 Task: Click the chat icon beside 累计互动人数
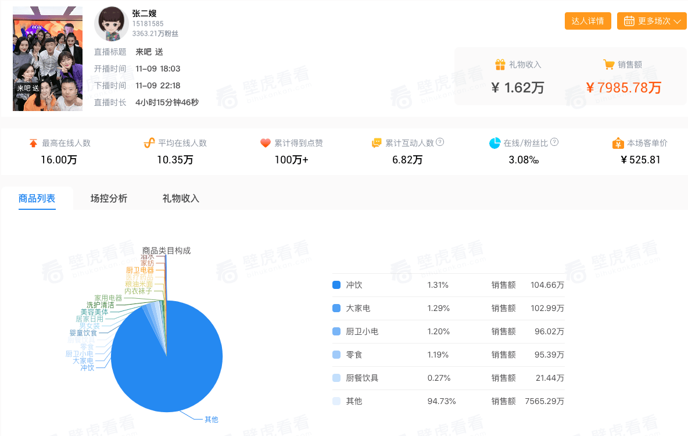[x=377, y=143]
